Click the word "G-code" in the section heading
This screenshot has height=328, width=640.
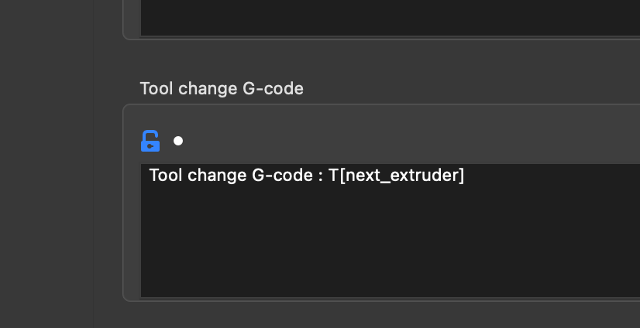click(x=273, y=89)
